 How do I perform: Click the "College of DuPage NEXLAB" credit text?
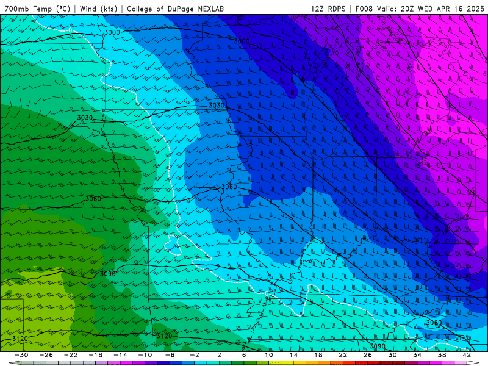click(175, 9)
